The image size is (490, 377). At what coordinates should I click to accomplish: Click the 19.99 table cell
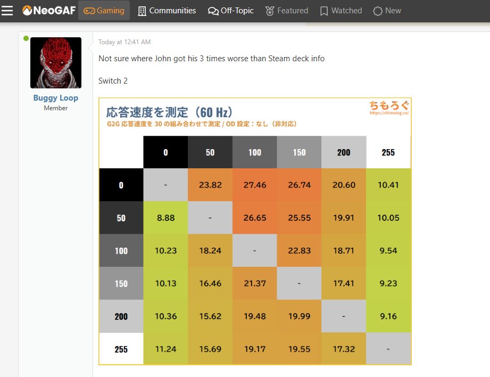click(x=300, y=316)
